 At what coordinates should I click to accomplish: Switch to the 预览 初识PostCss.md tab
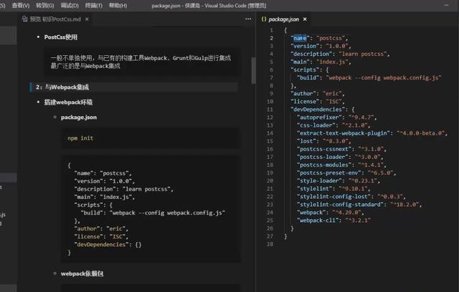click(55, 19)
